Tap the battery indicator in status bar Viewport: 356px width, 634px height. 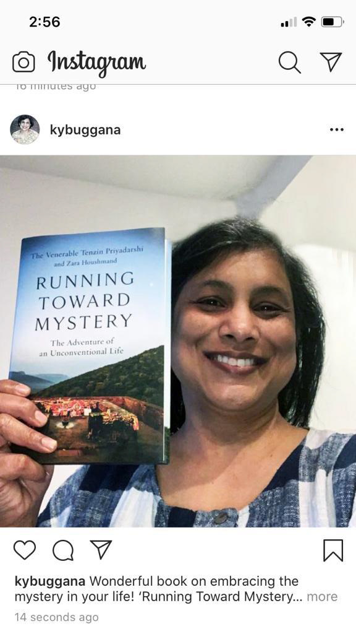(x=333, y=22)
